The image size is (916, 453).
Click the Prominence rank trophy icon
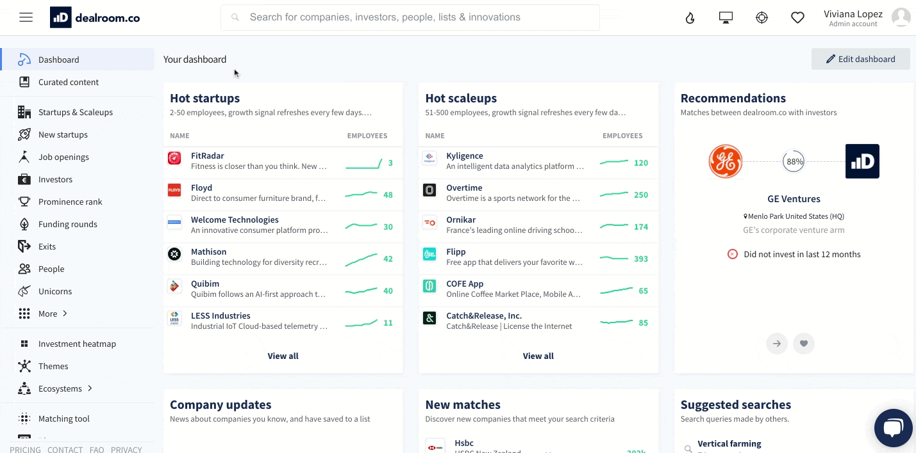tap(24, 202)
